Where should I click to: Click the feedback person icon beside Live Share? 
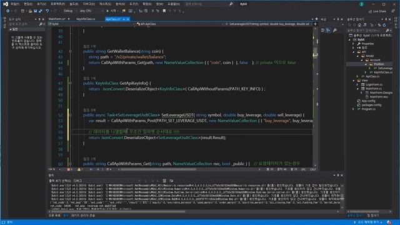393,11
